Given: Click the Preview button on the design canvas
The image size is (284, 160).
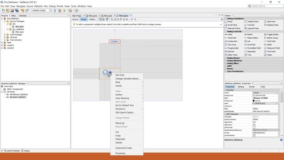Looking at the screenshot, I should point(114,41).
